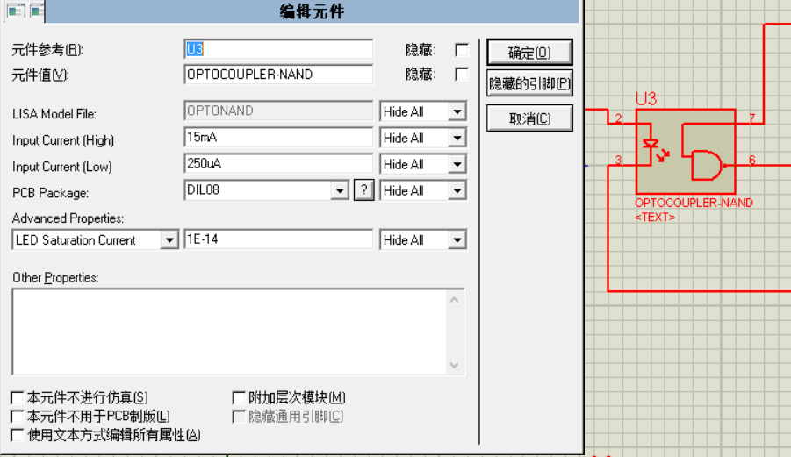This screenshot has height=457, width=791.
Task: Toggle 隐藏通用引脚 checkbox
Action: click(239, 417)
